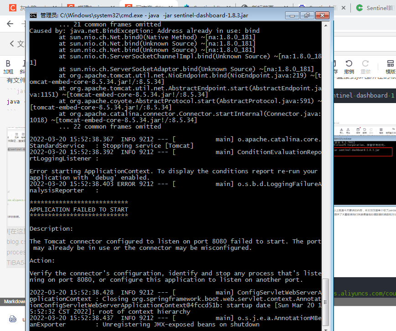Click the 'APPLICATION FAILED TO START' text
396x331 pixels.
pos(79,210)
